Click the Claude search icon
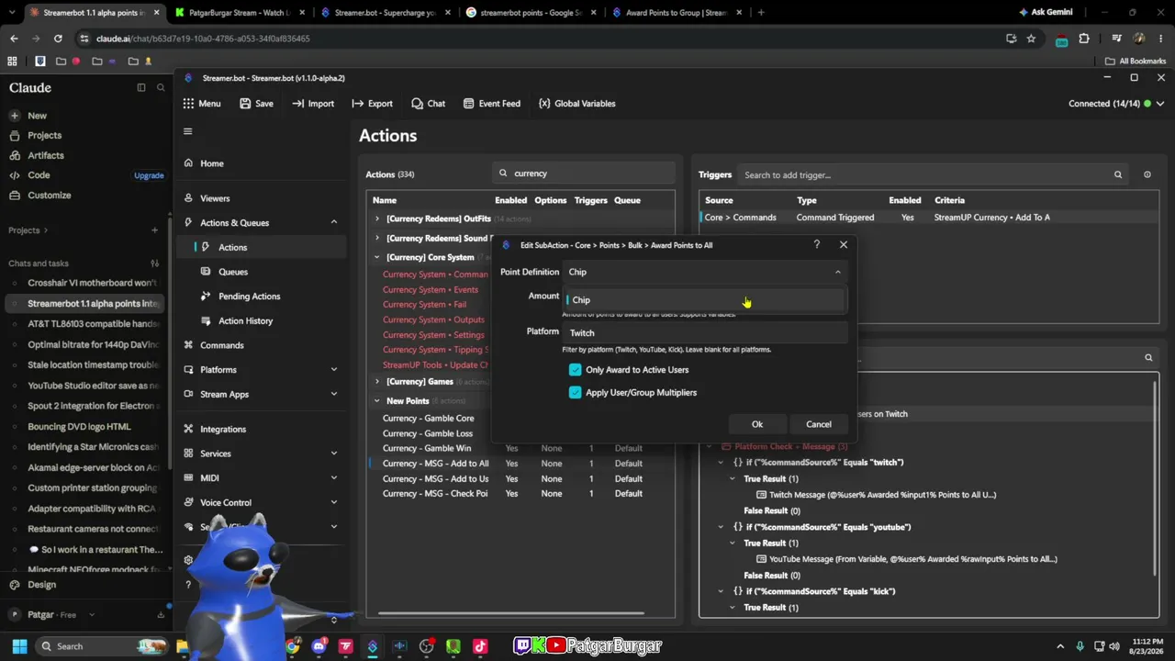 [x=161, y=87]
